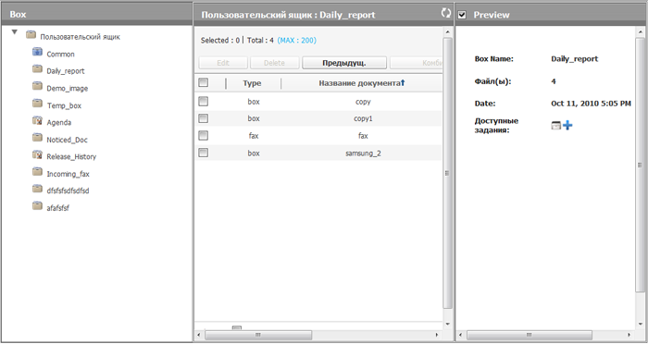Click document list scroll left arrow
Viewport: 648px width, 344px height.
click(x=199, y=335)
